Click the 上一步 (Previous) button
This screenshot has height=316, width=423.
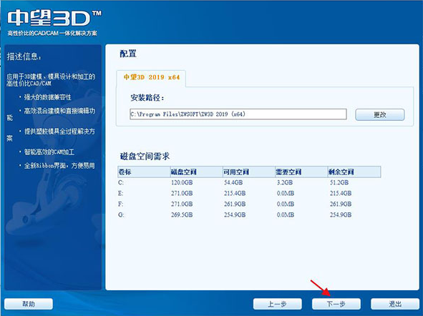tap(277, 304)
